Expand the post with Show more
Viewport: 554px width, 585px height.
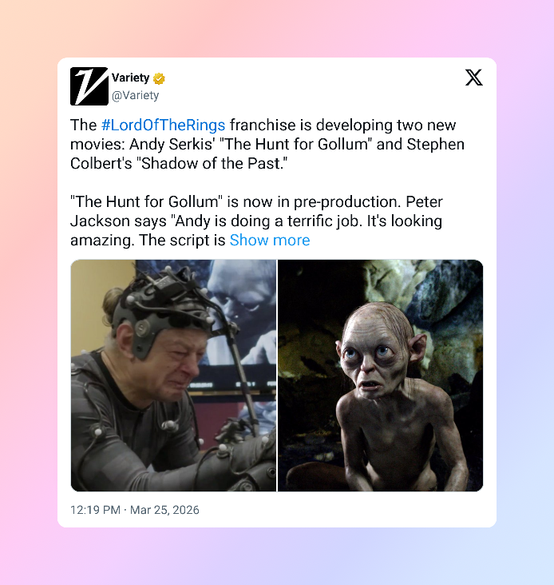click(x=270, y=241)
